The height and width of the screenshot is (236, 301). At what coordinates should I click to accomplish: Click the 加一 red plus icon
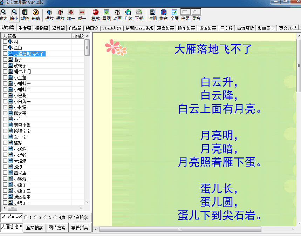coord(71,13)
